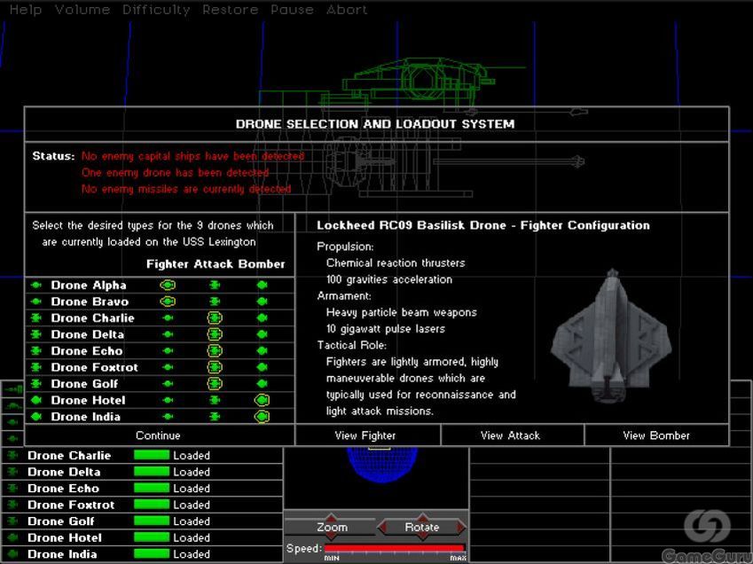Set Drone Charlie to Attack type

click(x=215, y=317)
